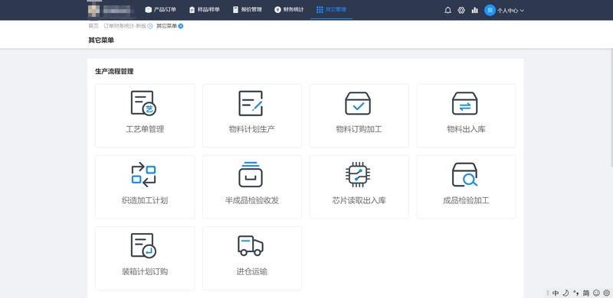The width and height of the screenshot is (613, 298).
Task: Select the 其它管理 menu
Action: pos(331,10)
